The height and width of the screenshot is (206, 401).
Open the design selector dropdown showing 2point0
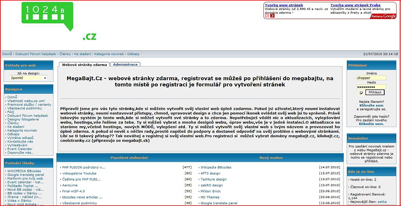[x=28, y=78]
